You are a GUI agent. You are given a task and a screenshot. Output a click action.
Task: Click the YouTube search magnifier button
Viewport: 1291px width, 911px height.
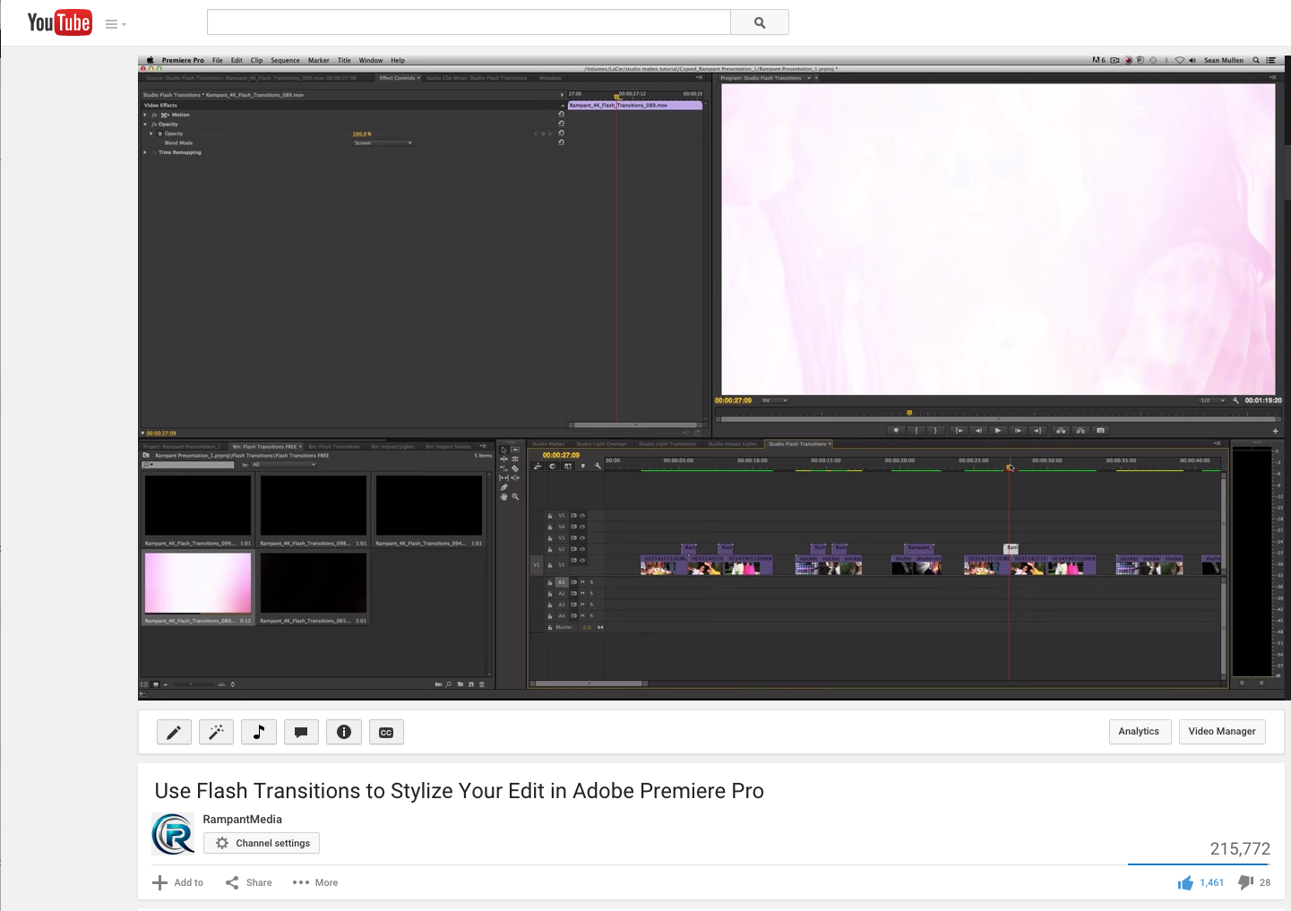tap(760, 22)
